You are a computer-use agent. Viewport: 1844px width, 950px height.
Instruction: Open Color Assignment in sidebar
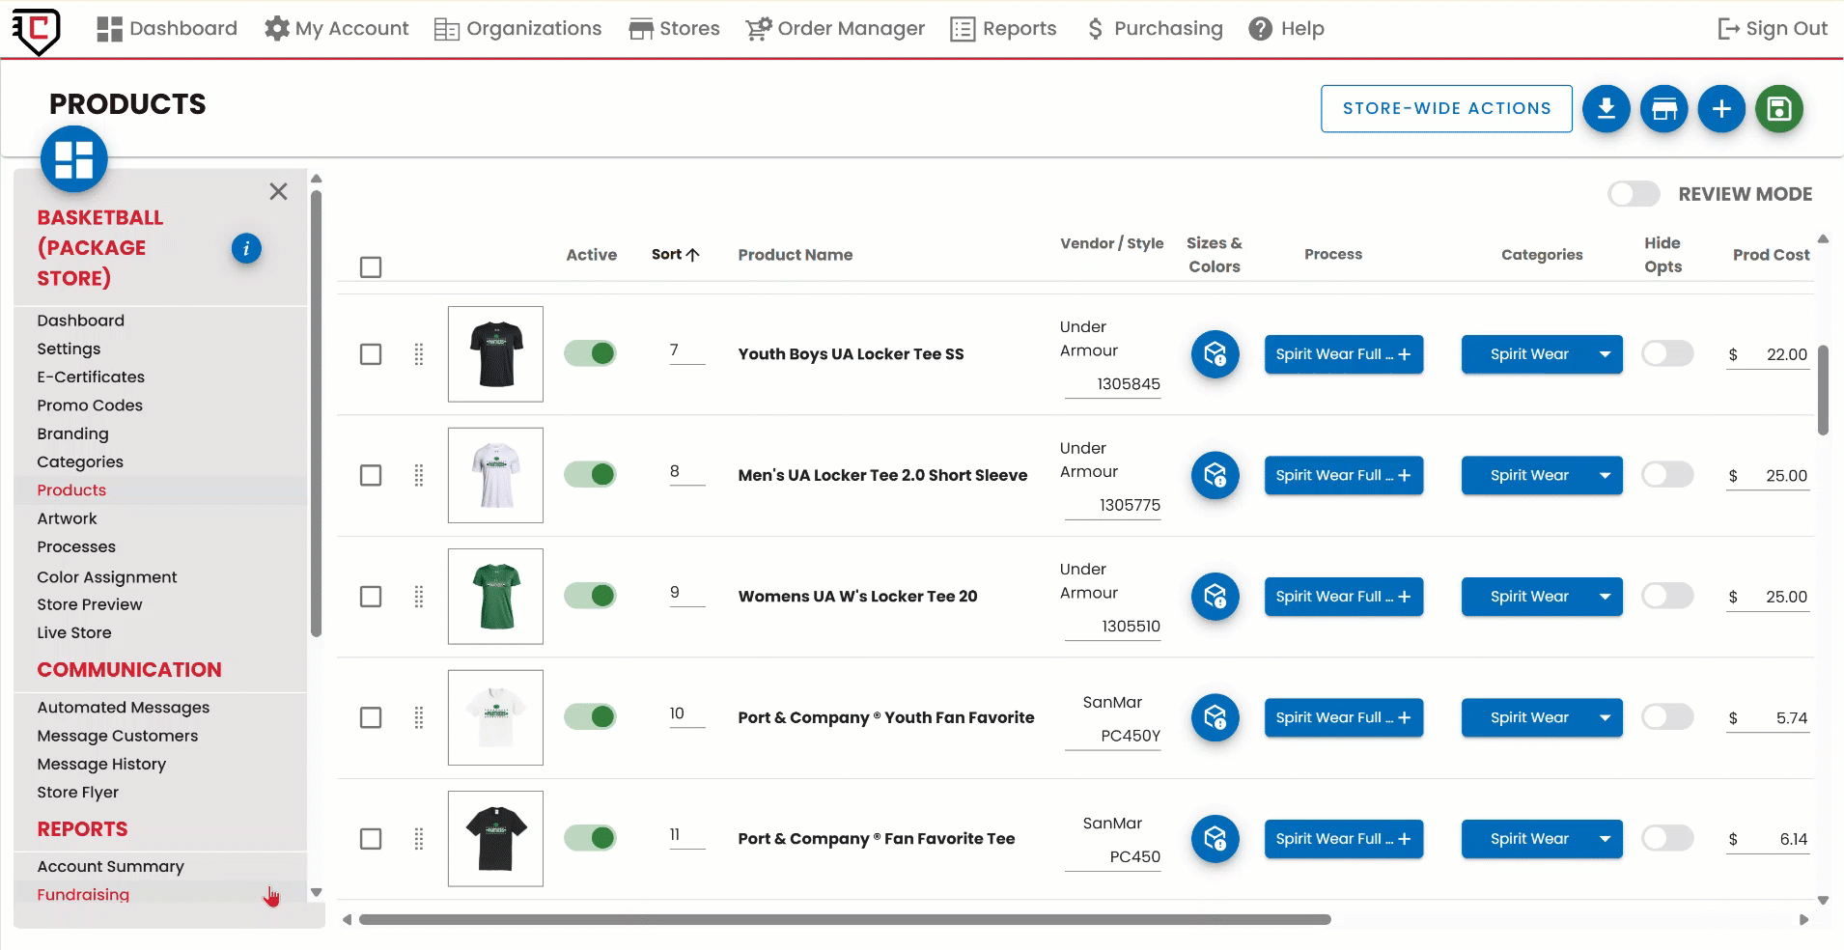(107, 576)
